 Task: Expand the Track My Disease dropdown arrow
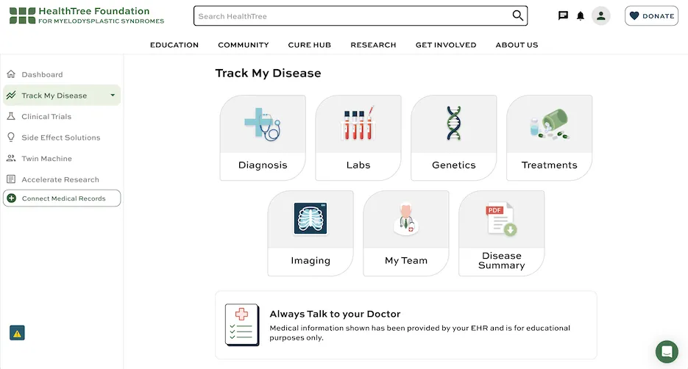point(113,96)
